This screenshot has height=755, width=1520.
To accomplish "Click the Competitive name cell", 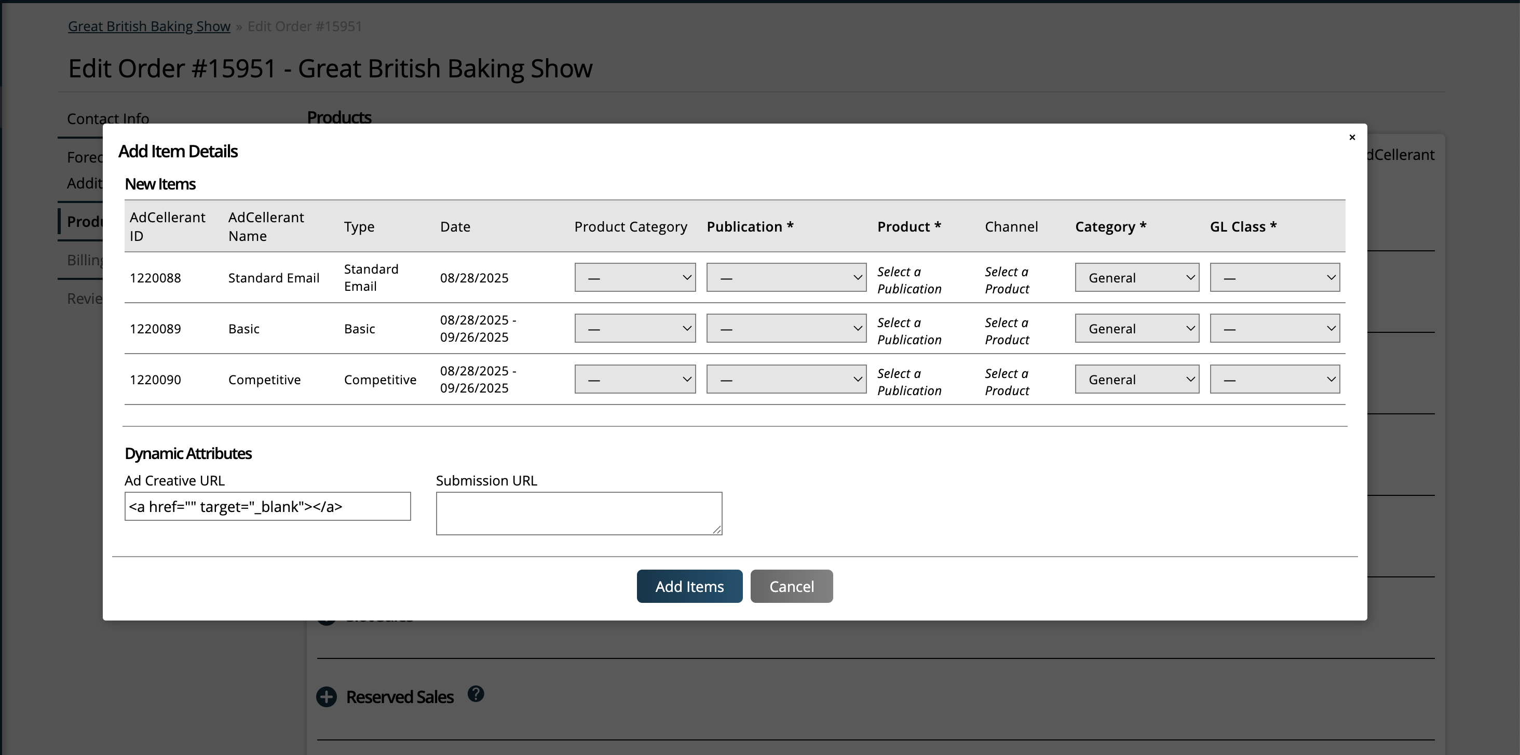I will 264,380.
